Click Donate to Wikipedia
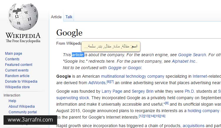This screenshot has height=128, width=221. (x=21, y=82)
